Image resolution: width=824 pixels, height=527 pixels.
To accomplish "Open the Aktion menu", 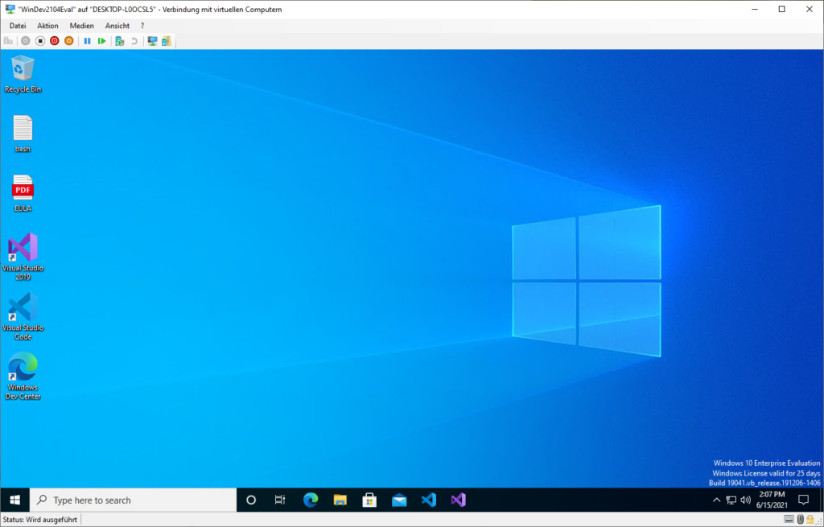I will 47,26.
